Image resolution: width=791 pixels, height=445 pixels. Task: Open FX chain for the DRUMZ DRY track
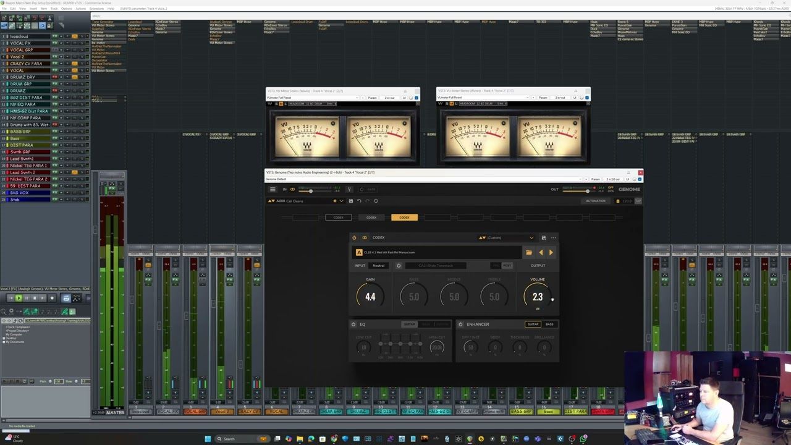pyautogui.click(x=55, y=77)
